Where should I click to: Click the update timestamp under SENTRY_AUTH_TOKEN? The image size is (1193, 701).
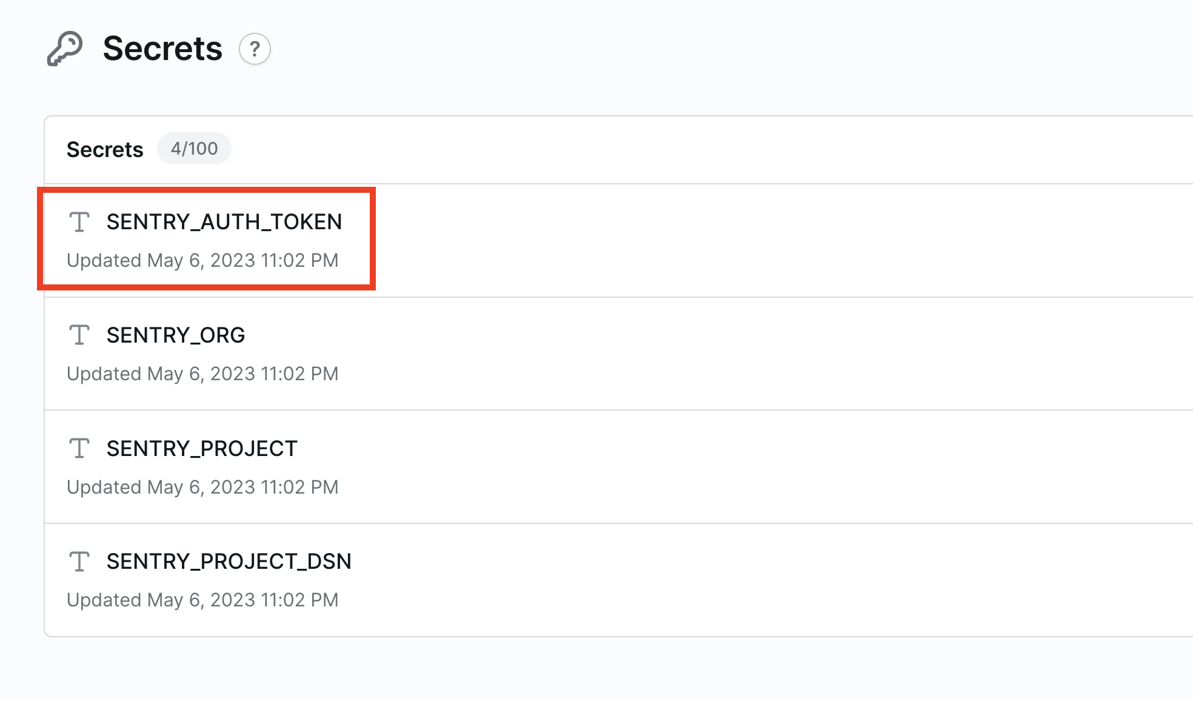coord(202,260)
